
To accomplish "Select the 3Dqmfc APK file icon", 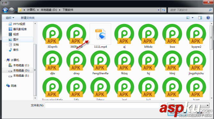I will tap(52, 34).
